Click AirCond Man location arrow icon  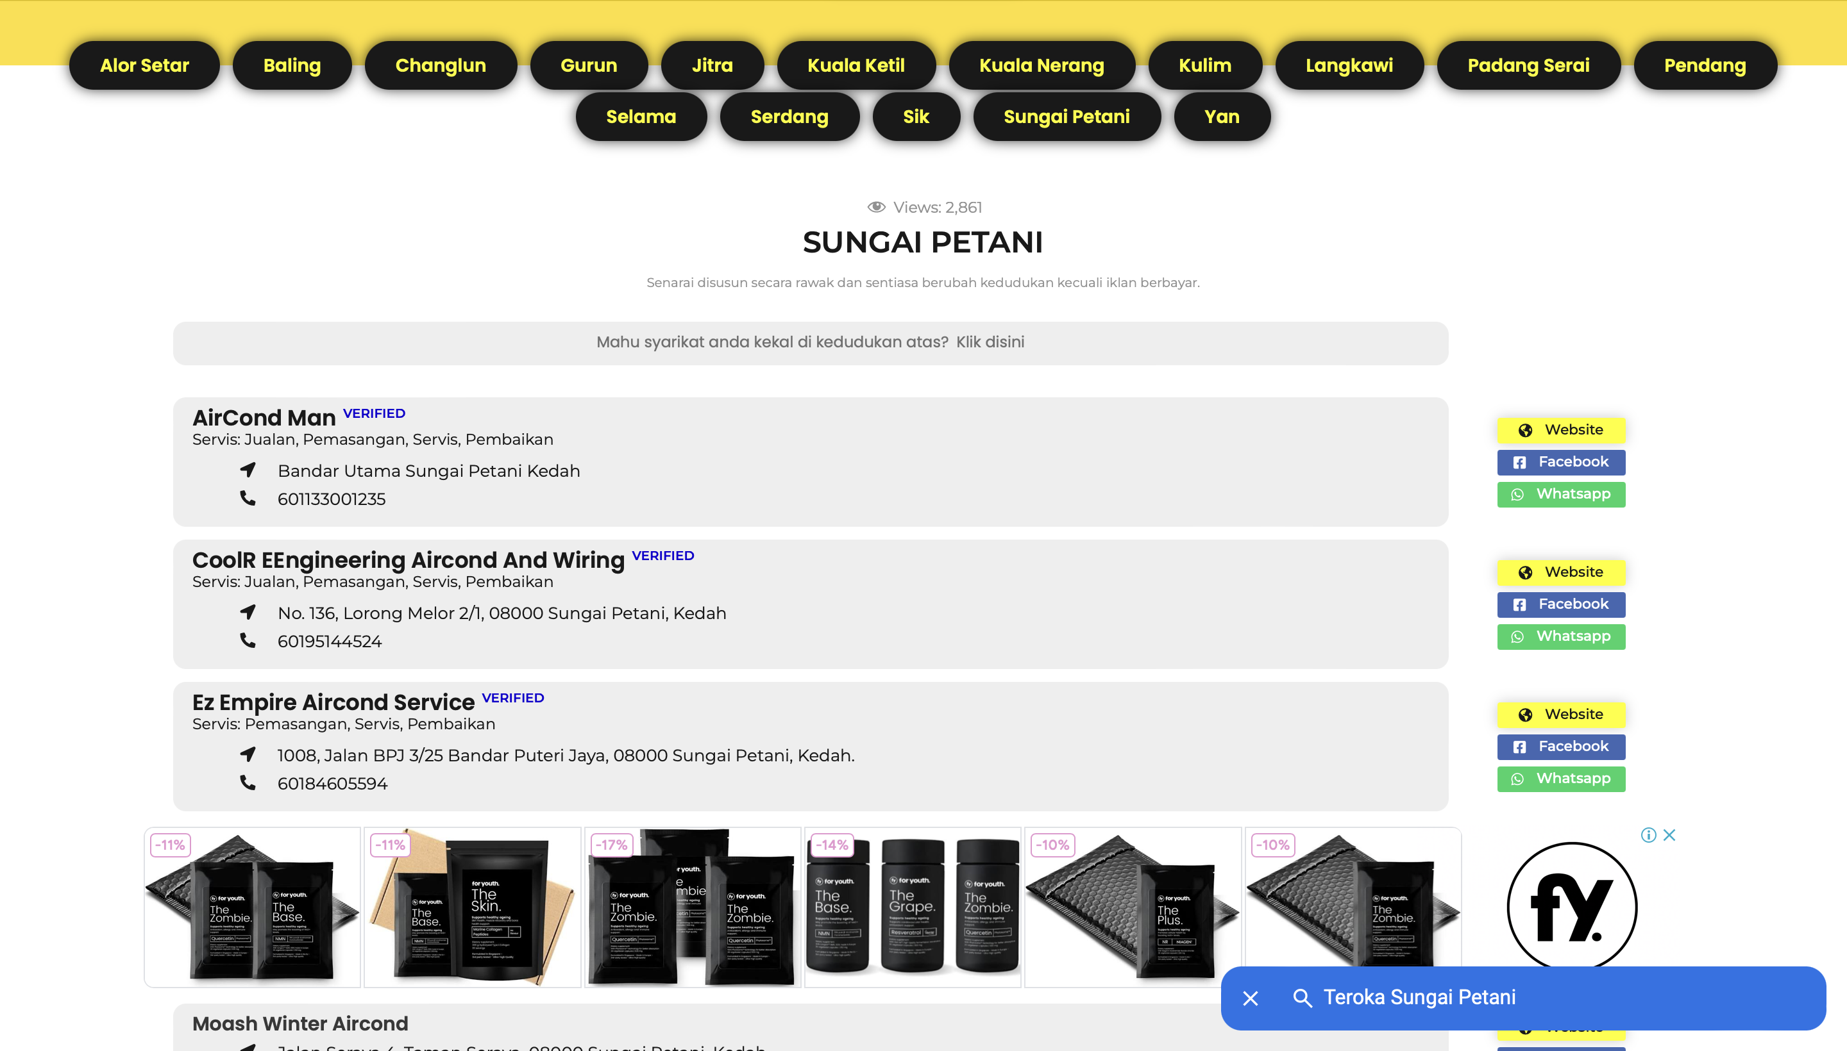(248, 470)
